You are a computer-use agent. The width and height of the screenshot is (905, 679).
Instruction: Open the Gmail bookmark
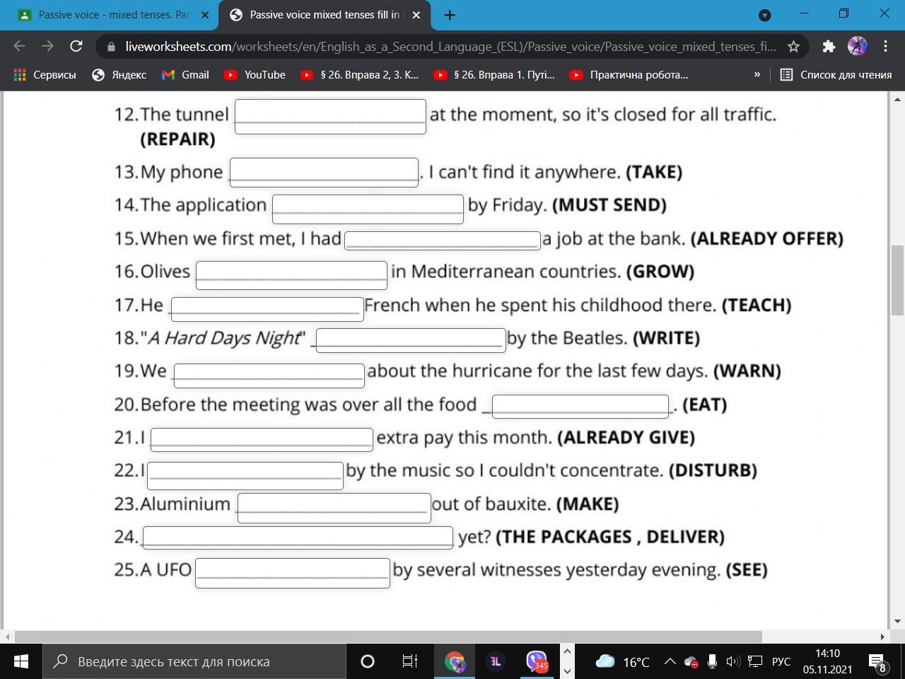185,74
